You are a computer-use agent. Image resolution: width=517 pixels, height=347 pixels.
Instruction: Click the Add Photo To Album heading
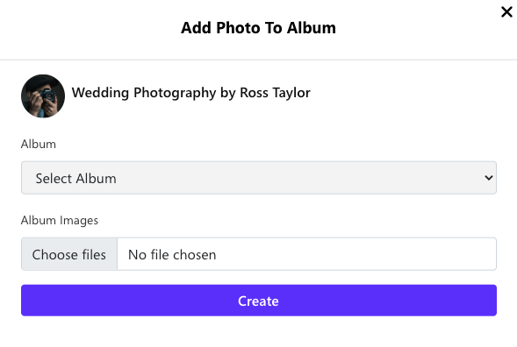pyautogui.click(x=258, y=28)
